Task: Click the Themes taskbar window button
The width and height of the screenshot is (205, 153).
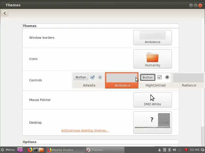Action: pos(105,150)
